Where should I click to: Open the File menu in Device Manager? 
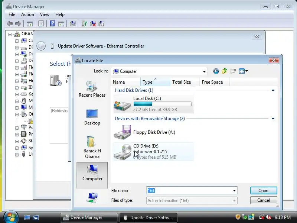point(12,14)
